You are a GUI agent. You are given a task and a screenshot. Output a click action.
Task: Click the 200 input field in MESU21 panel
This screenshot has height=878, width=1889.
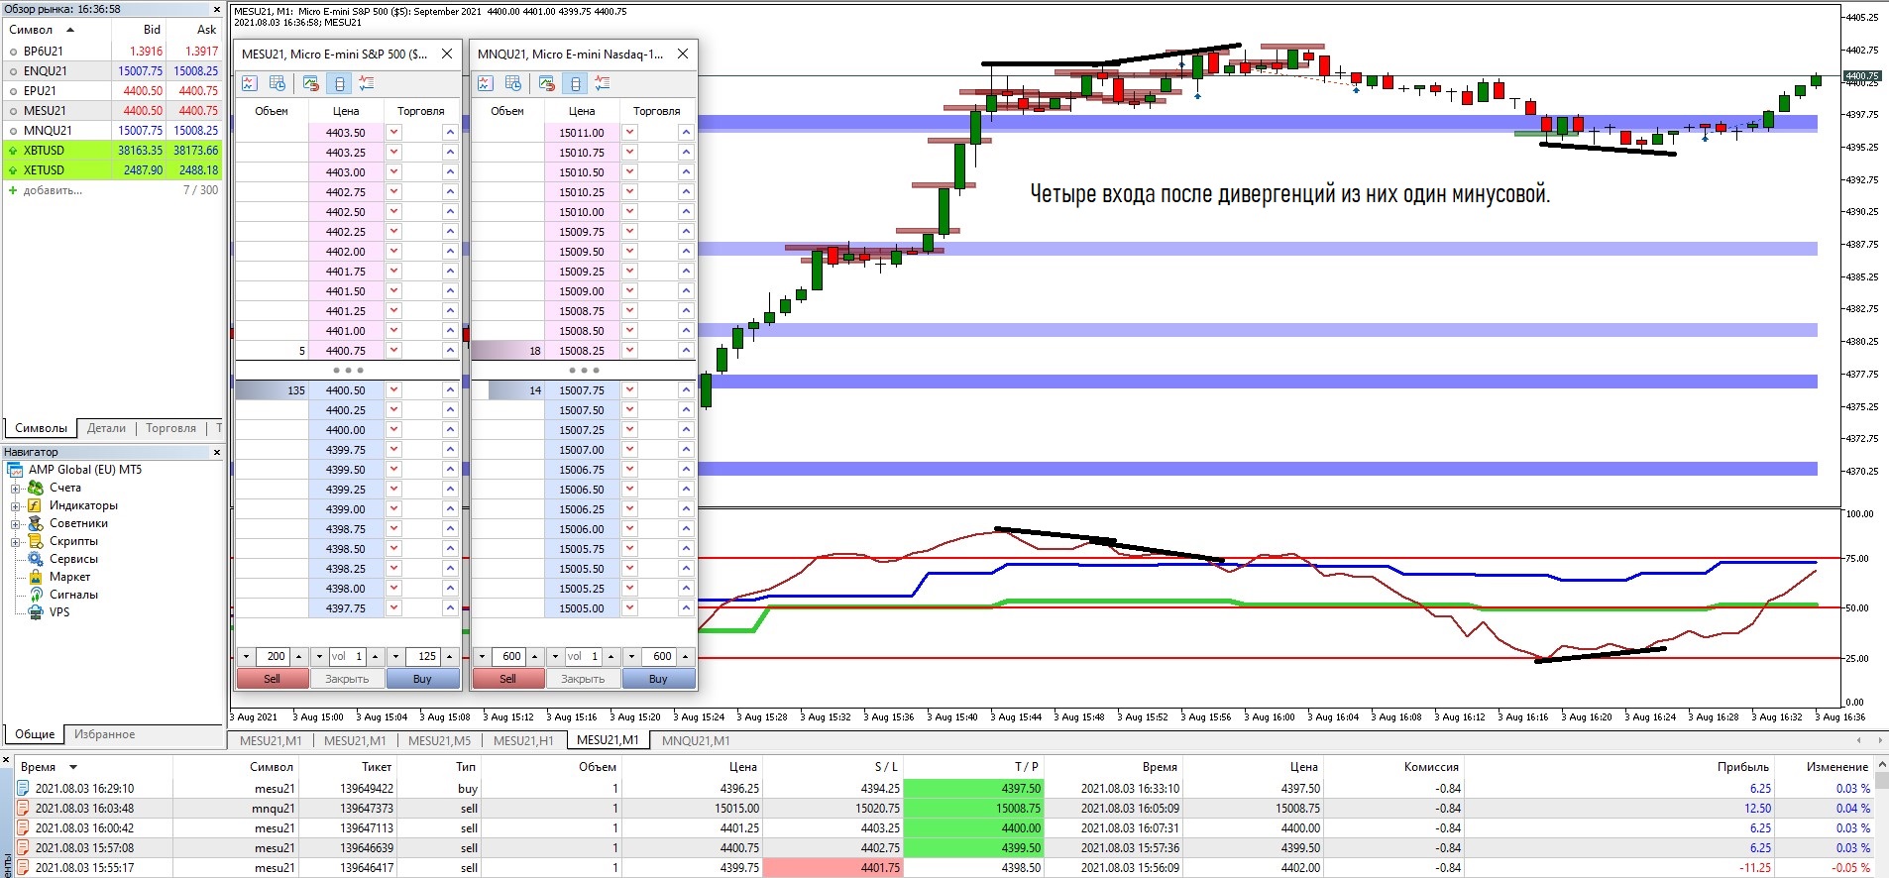pyautogui.click(x=273, y=657)
